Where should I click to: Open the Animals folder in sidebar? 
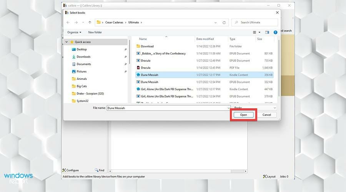(82, 79)
